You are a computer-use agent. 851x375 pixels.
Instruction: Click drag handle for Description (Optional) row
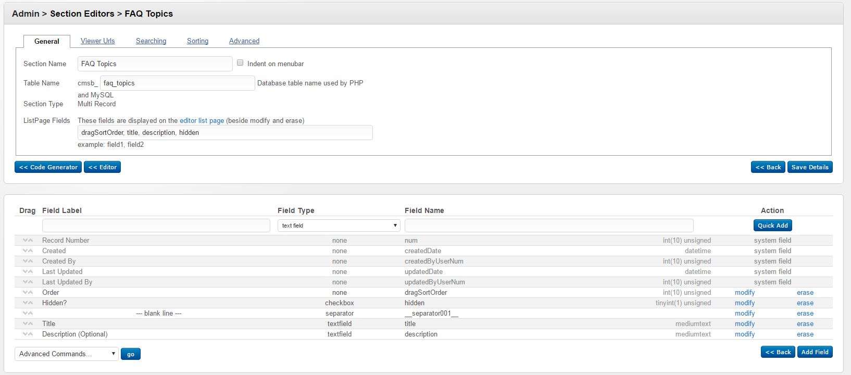coord(28,334)
